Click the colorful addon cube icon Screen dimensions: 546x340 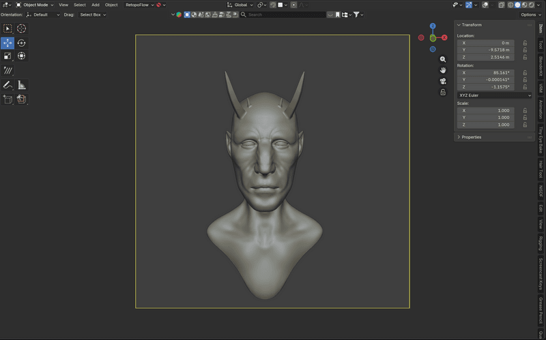coord(179,14)
